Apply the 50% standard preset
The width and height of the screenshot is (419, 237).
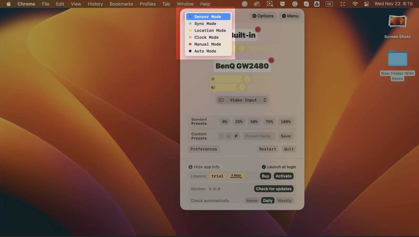coord(254,122)
